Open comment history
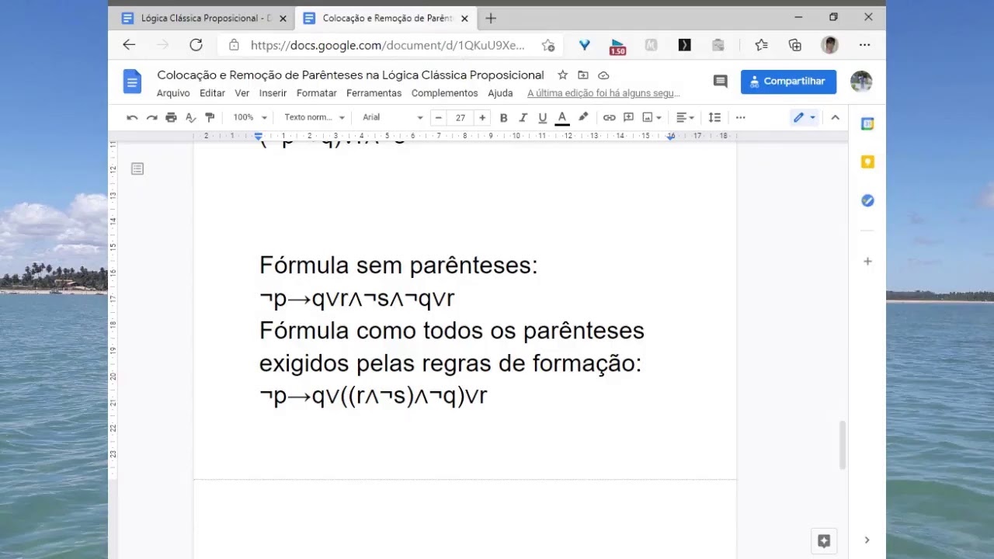 click(720, 82)
